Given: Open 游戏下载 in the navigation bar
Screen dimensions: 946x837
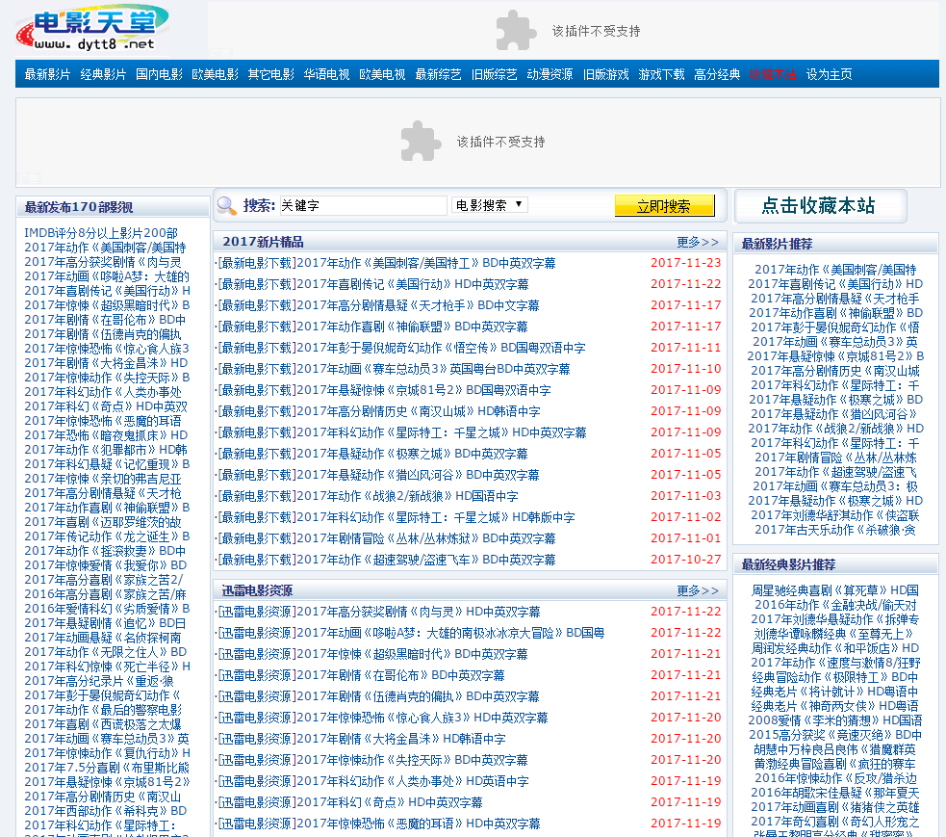Looking at the screenshot, I should [x=661, y=74].
